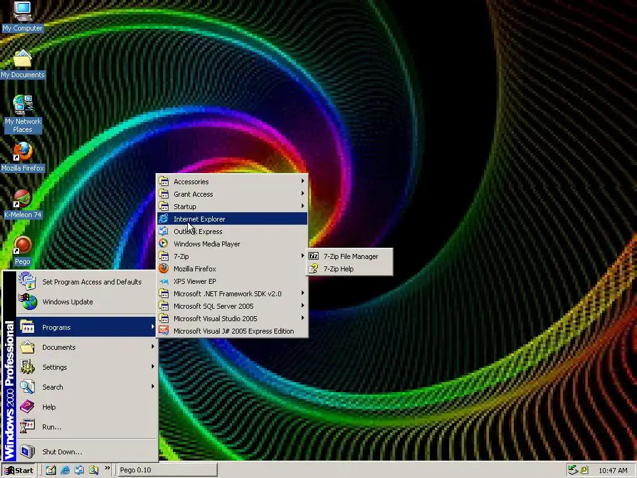Launch Windows Update from the Start menu
Image resolution: width=637 pixels, height=478 pixels.
86,302
